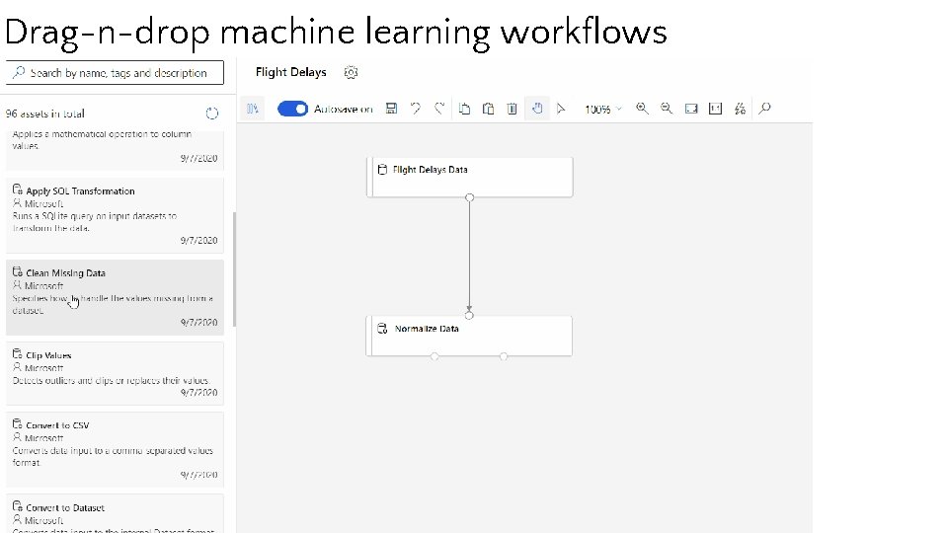Undo the last canvas action
Screen dimensions: 948x533
point(416,109)
